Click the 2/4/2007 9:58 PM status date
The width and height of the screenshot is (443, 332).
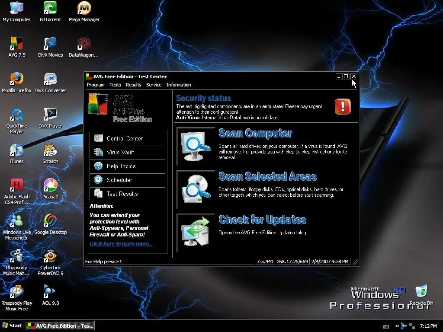point(330,262)
